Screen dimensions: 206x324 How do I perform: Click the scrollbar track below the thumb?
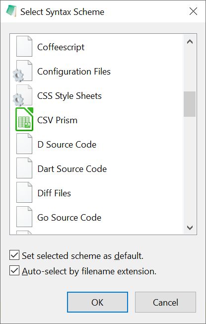(x=190, y=168)
